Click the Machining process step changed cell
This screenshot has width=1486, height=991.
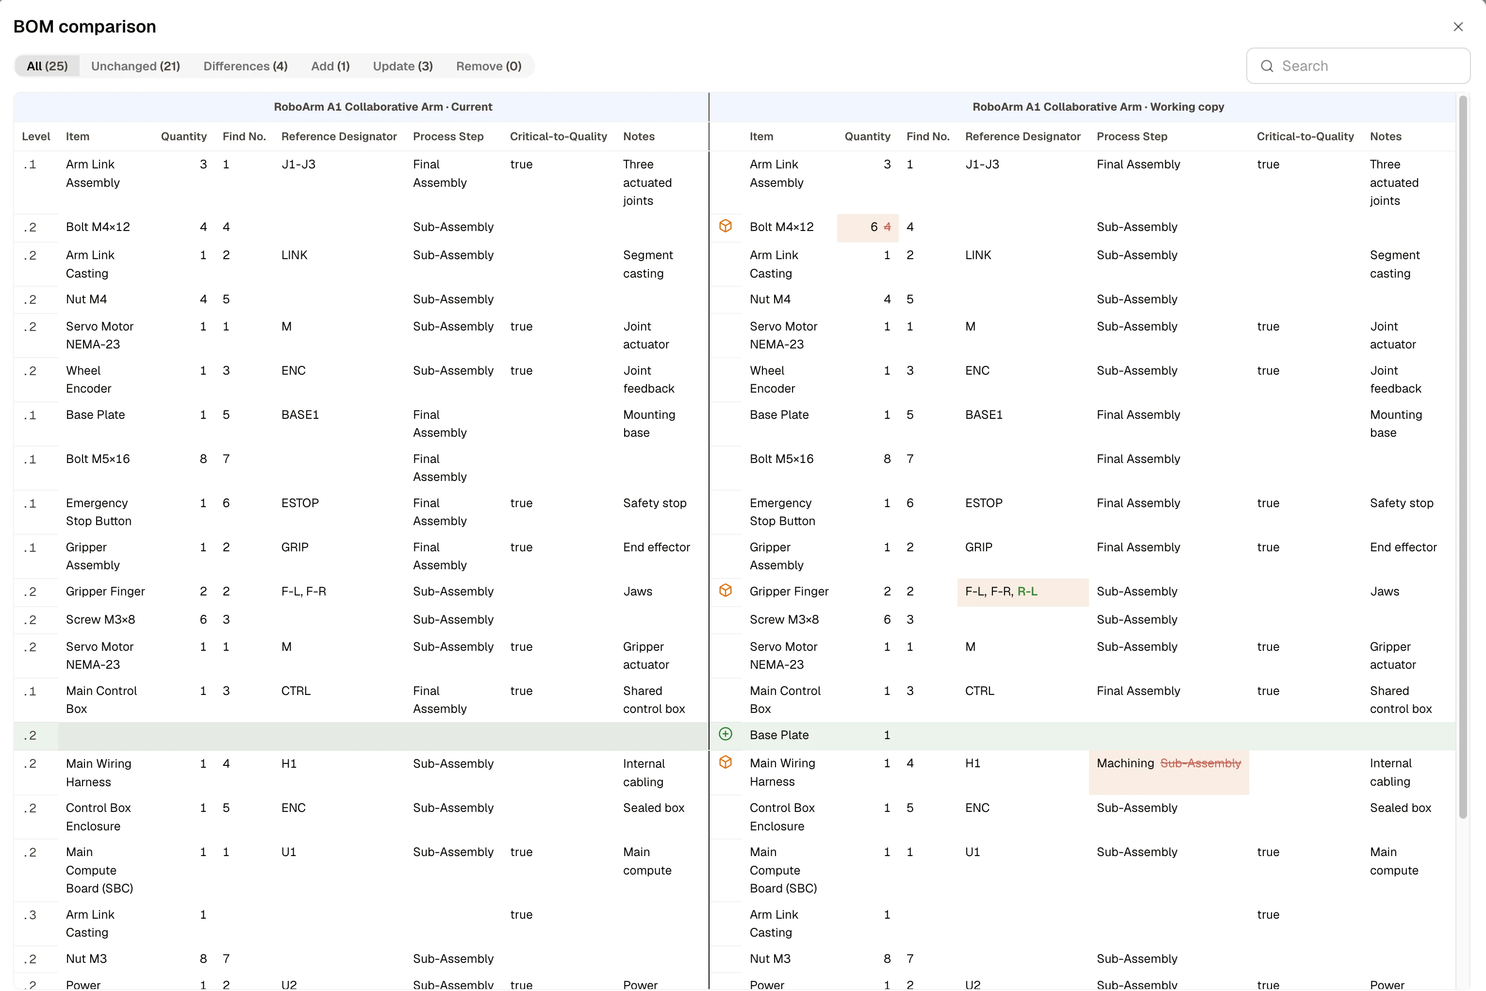[1168, 772]
